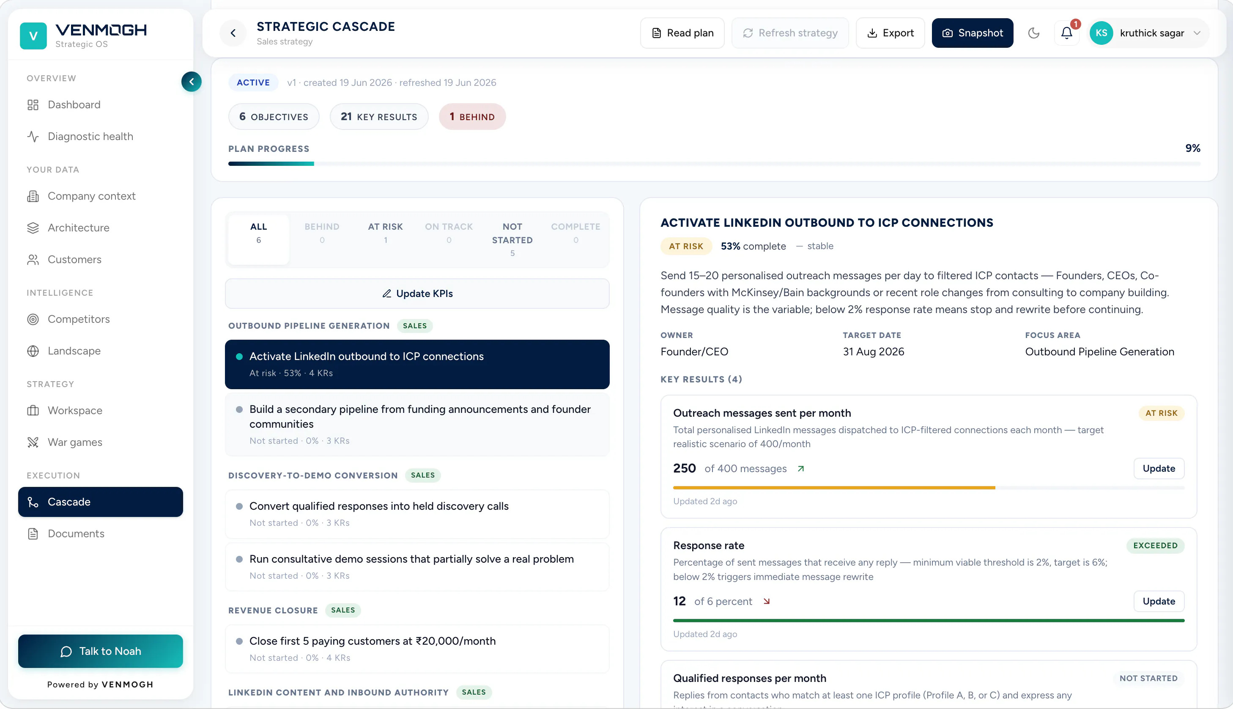This screenshot has height=709, width=1233.
Task: Click the Company context building icon
Action: tap(33, 196)
